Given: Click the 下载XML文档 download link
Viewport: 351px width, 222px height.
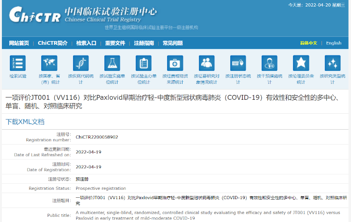Looking at the screenshot, I should coord(25,122).
